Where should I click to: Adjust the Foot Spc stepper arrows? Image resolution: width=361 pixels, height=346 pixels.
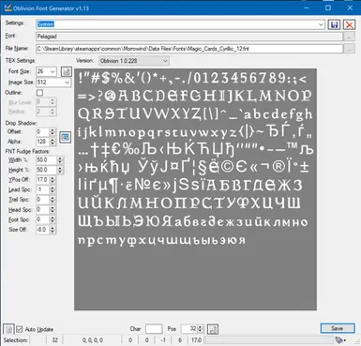click(x=53, y=219)
